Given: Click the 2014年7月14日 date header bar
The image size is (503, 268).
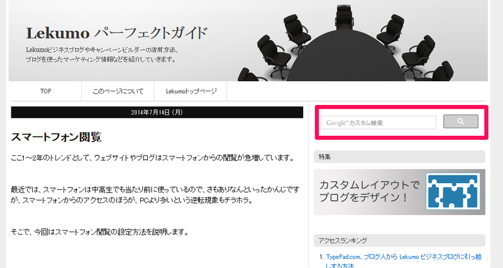Looking at the screenshot, I should pos(157,113).
